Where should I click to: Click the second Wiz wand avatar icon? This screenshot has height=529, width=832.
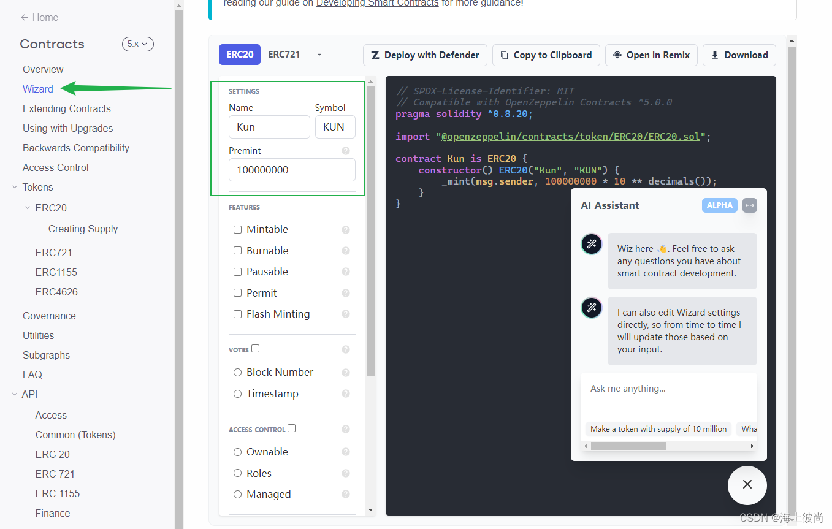tap(592, 308)
